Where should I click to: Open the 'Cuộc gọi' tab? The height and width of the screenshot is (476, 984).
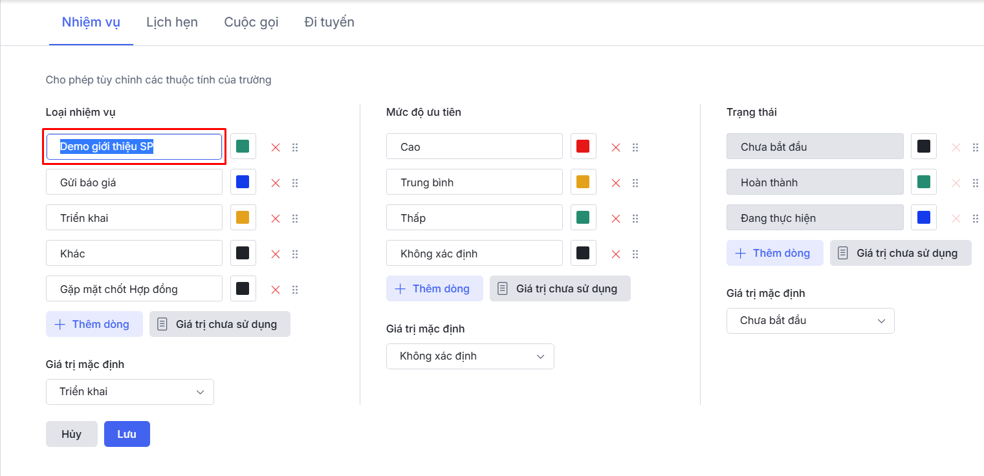(x=251, y=23)
